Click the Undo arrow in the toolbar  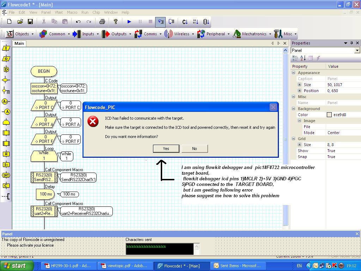[78, 22]
